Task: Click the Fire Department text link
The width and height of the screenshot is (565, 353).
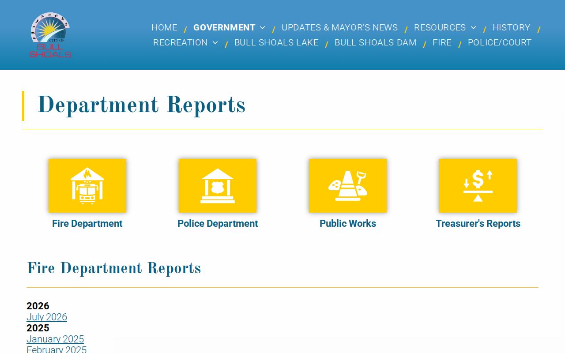Action: [87, 223]
